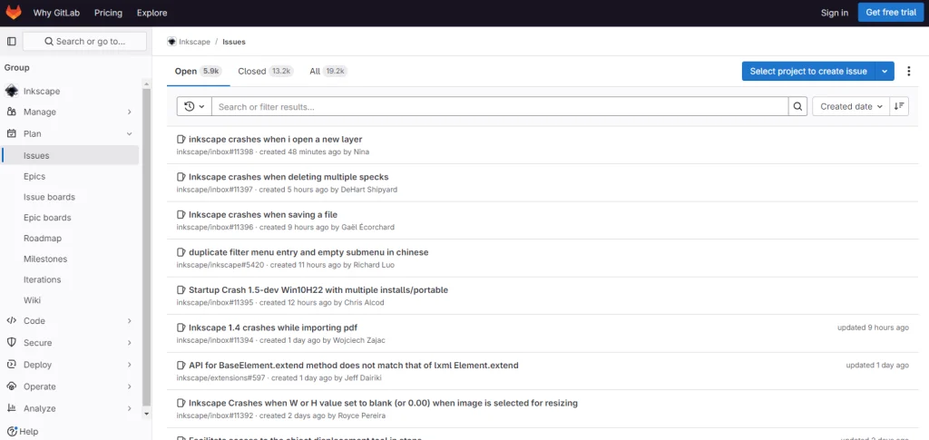Image resolution: width=929 pixels, height=440 pixels.
Task: Open Help via question mark icon
Action: coord(11,432)
